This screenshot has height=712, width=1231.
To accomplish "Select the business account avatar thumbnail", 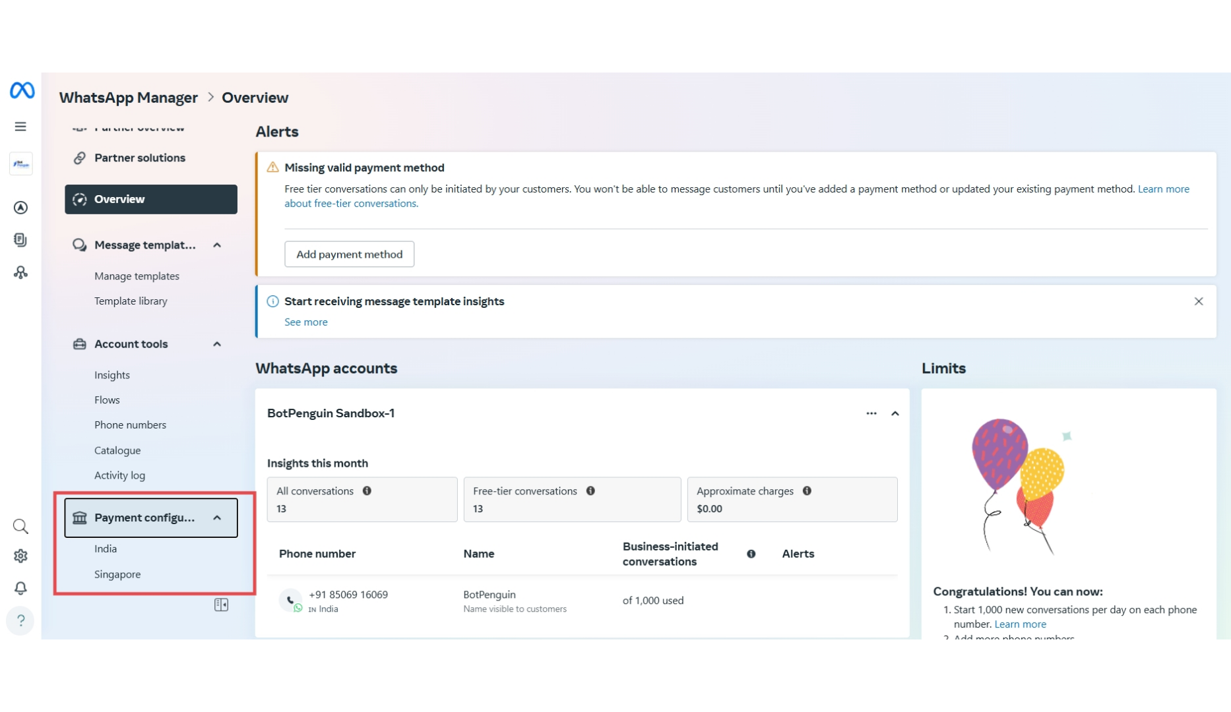I will tap(21, 163).
